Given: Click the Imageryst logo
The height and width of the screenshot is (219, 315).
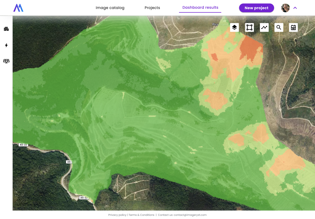Looking at the screenshot, I should [18, 8].
